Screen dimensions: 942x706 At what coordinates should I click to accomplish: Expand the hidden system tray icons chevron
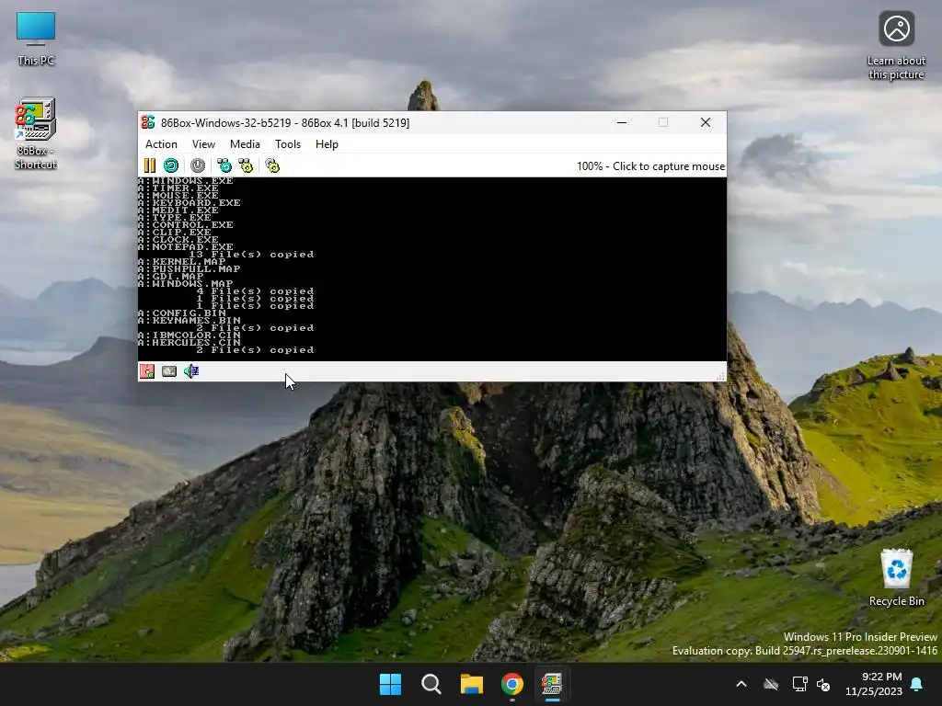741,684
